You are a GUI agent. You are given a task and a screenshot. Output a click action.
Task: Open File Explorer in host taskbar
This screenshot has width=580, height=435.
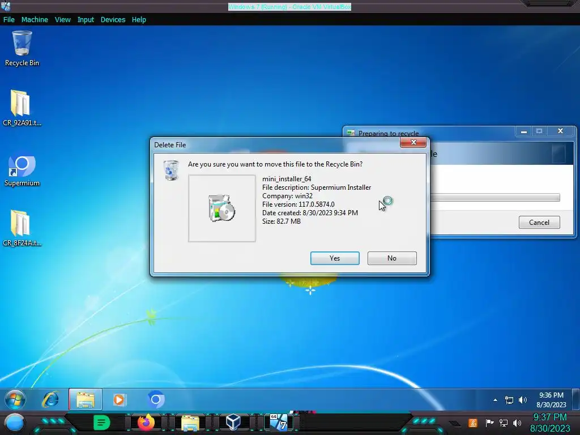190,423
